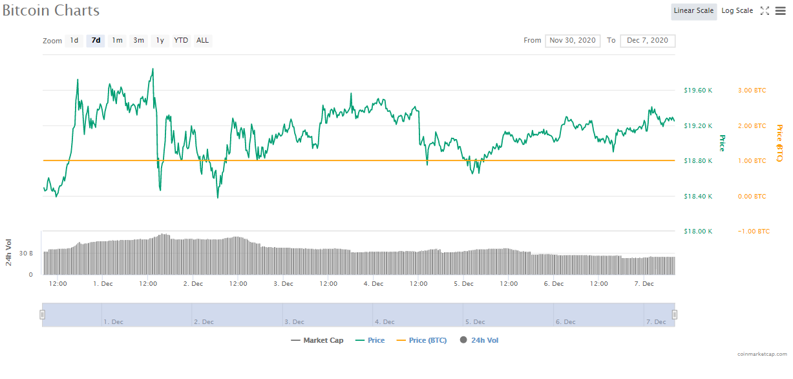The width and height of the screenshot is (793, 379).
Task: Edit the To date field
Action: pos(648,41)
